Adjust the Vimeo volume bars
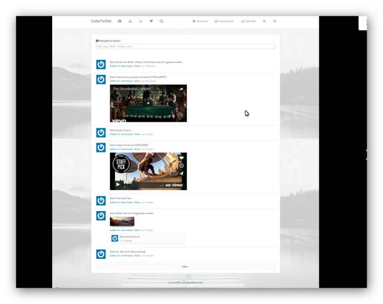 coord(161,185)
